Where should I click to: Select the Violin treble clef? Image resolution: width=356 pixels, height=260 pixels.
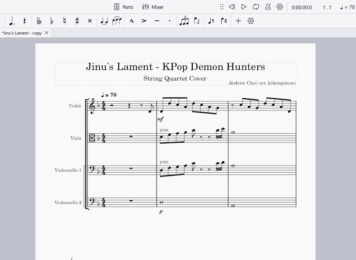93,106
